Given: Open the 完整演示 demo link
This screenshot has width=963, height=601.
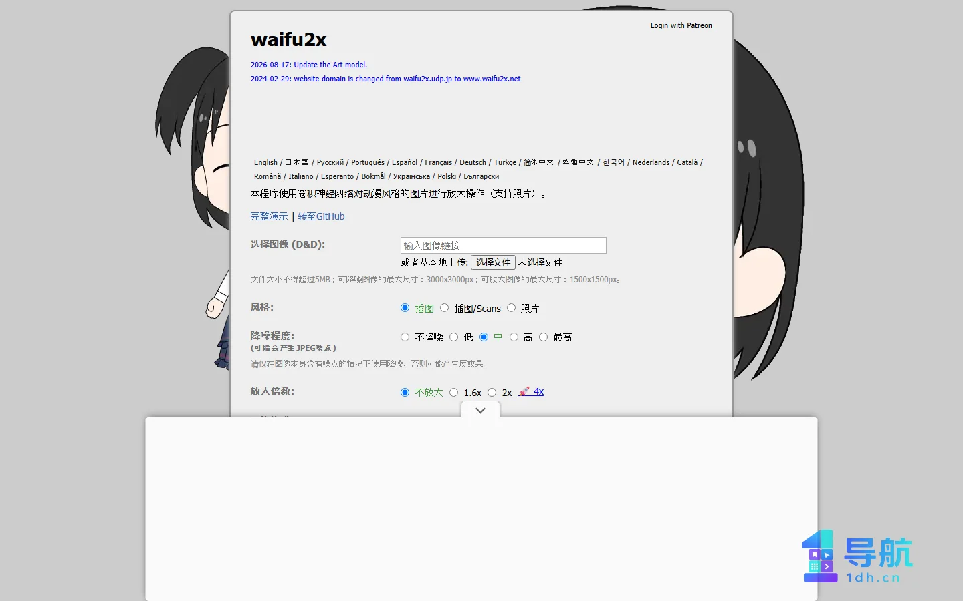Looking at the screenshot, I should click(269, 216).
